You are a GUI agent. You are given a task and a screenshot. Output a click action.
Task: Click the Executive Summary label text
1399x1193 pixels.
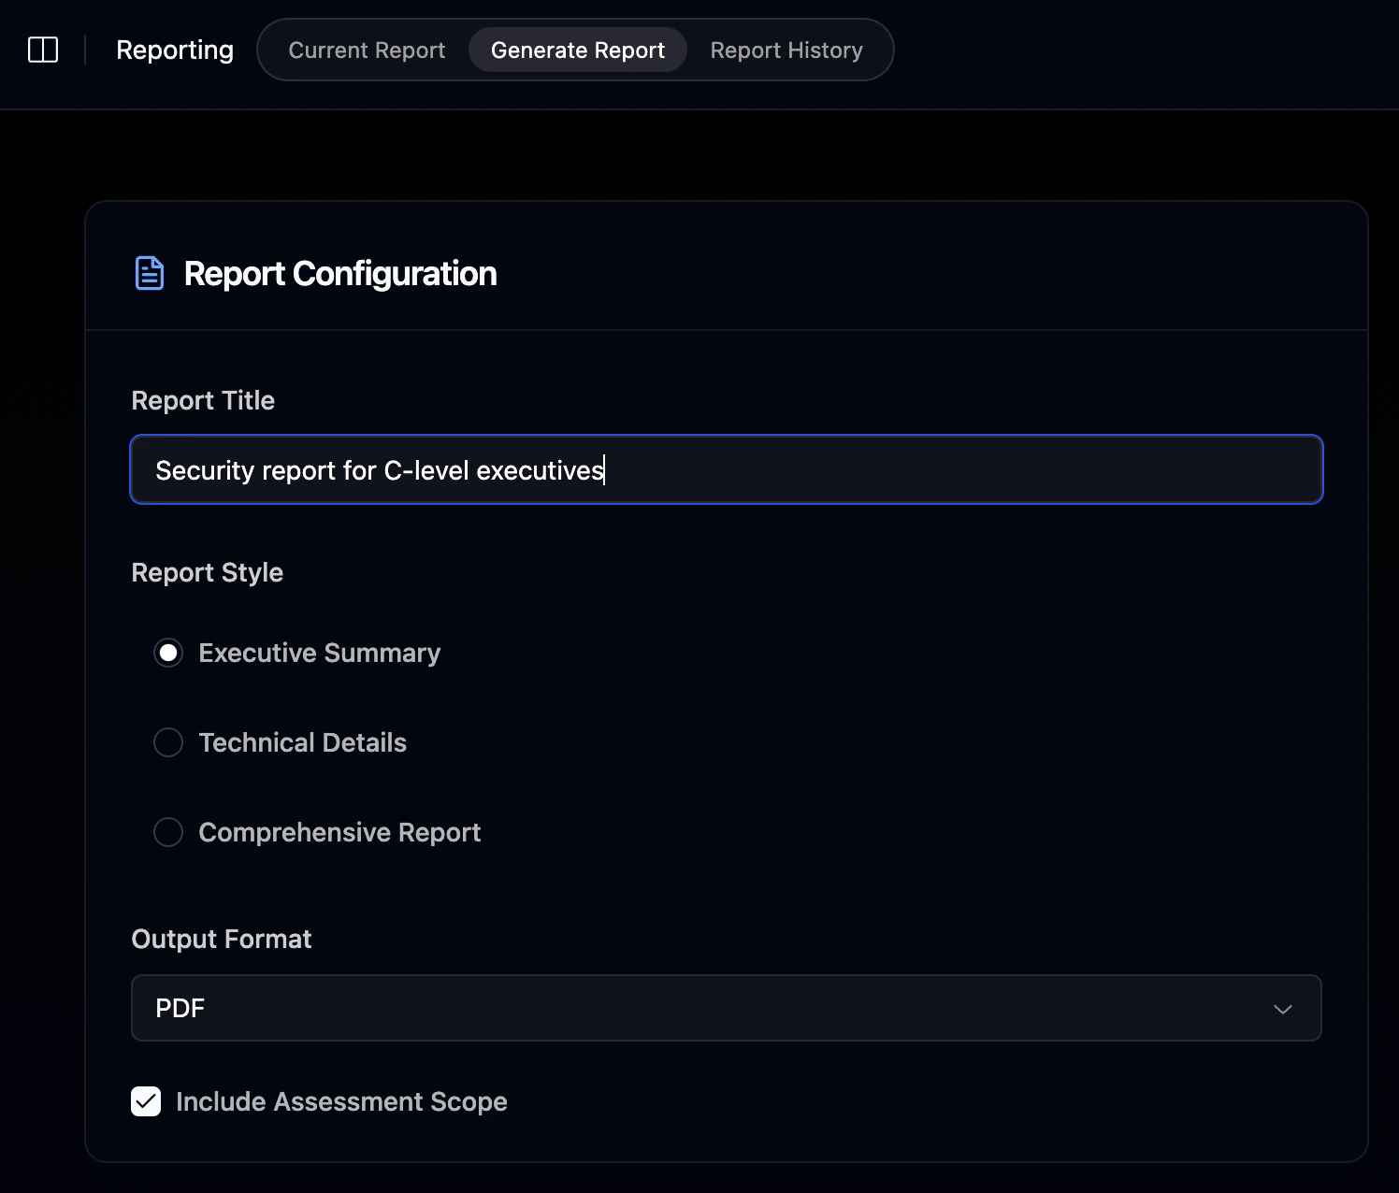coord(320,653)
